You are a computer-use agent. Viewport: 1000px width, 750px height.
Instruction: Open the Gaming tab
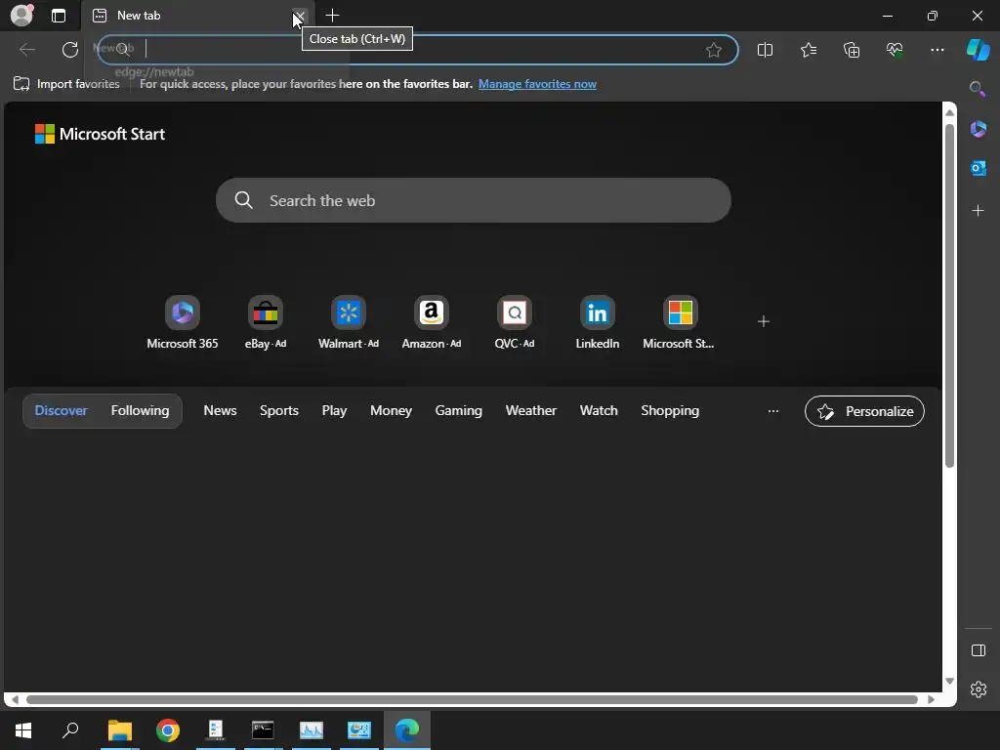pos(459,411)
